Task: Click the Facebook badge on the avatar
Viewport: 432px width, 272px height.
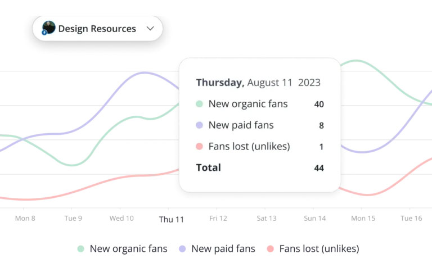Action: (44, 33)
